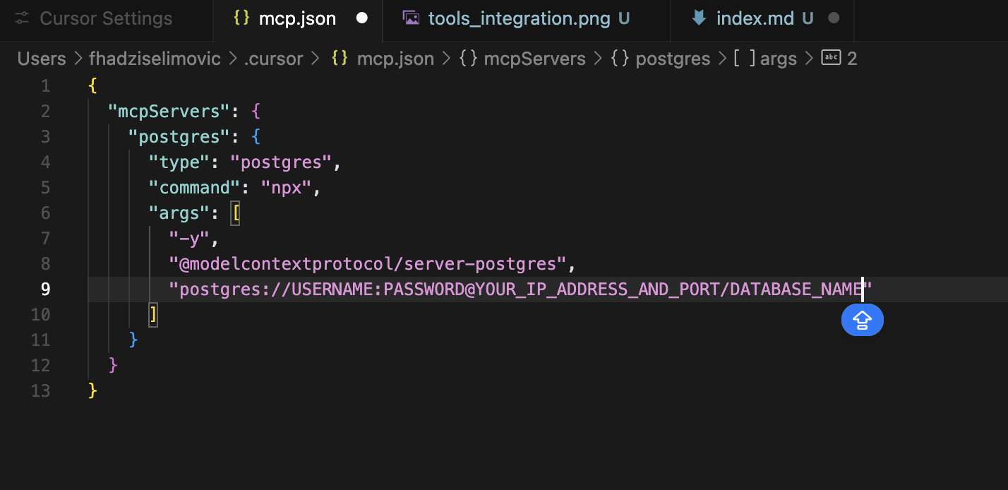
Task: Click the "postgres" value on line 4
Action: [x=281, y=162]
